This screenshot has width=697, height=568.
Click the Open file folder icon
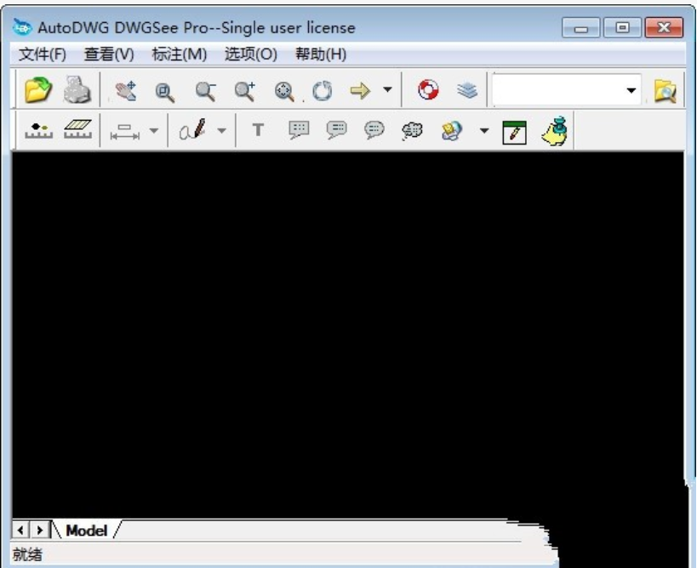37,90
